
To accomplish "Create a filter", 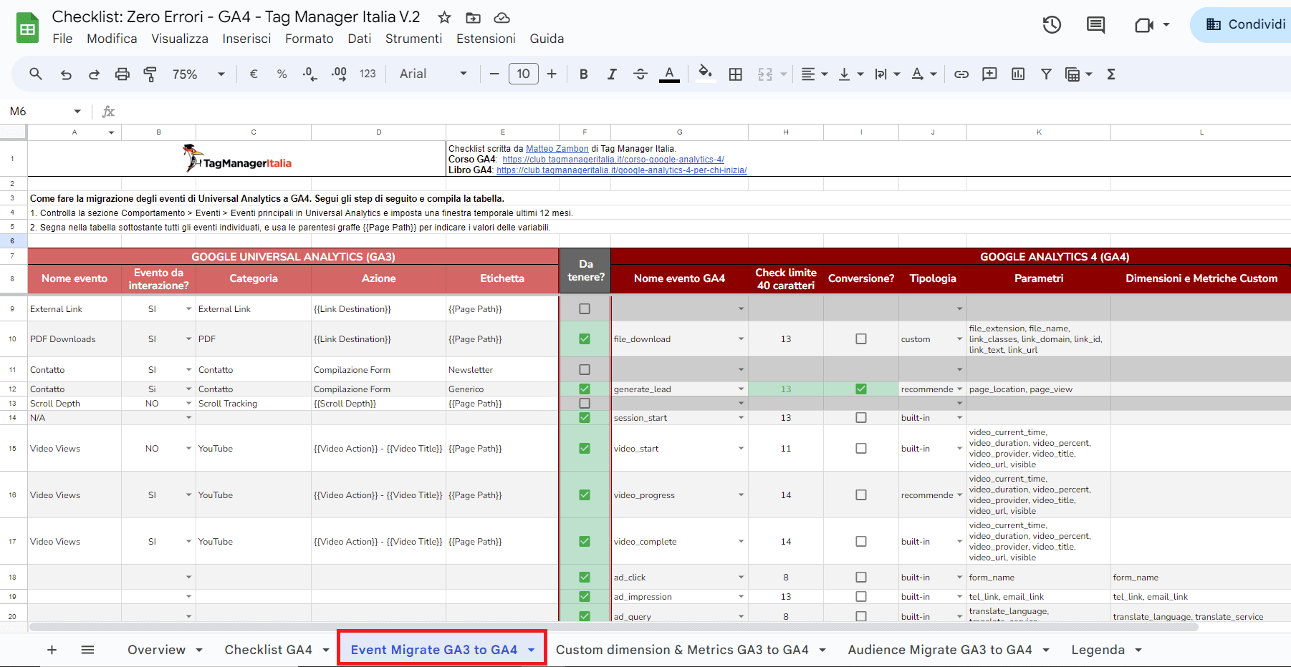I will pyautogui.click(x=1046, y=74).
